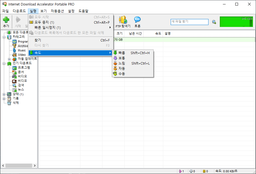The width and height of the screenshot is (256, 174).
Task: Open the 도움말 menu
Action: [83, 11]
